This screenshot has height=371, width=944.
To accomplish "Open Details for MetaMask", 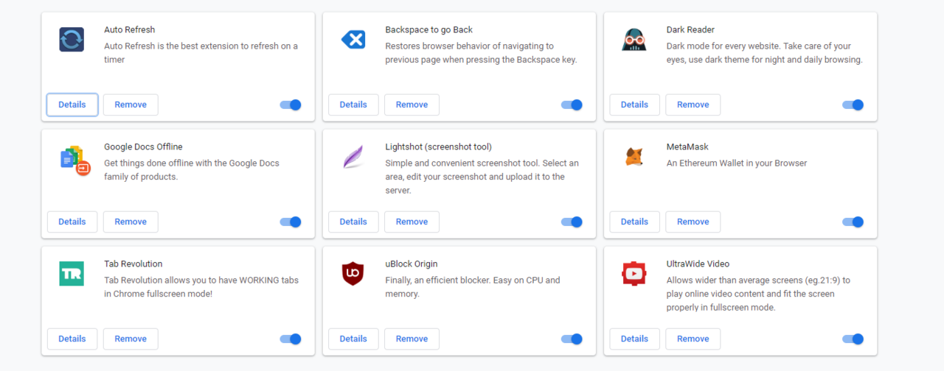I will point(634,222).
